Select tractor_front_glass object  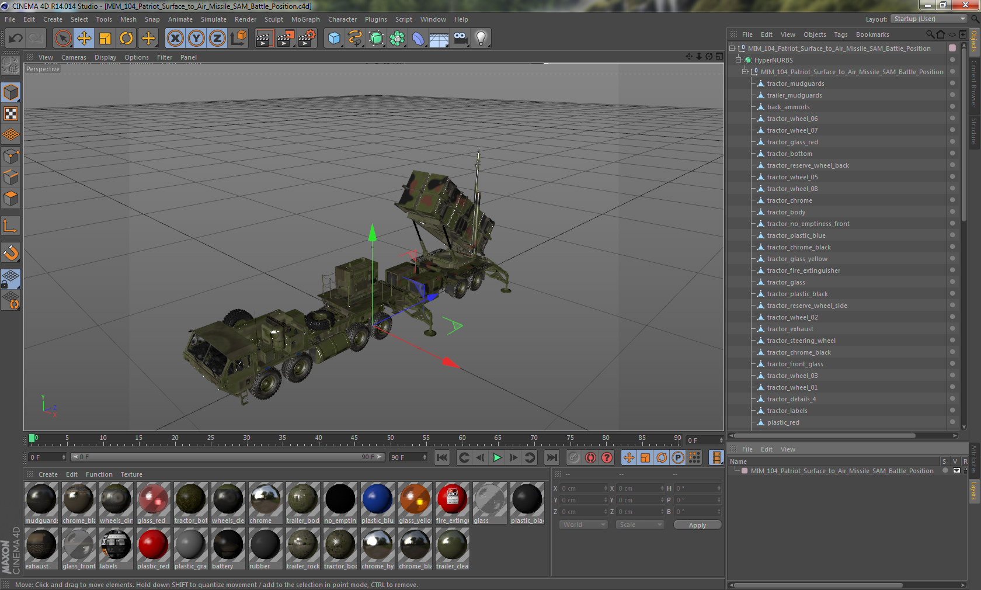point(795,364)
